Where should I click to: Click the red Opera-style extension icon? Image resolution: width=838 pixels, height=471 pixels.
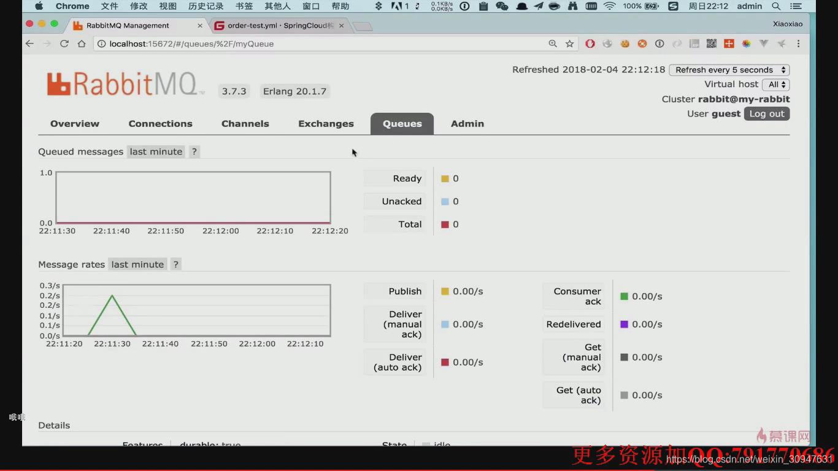point(590,44)
